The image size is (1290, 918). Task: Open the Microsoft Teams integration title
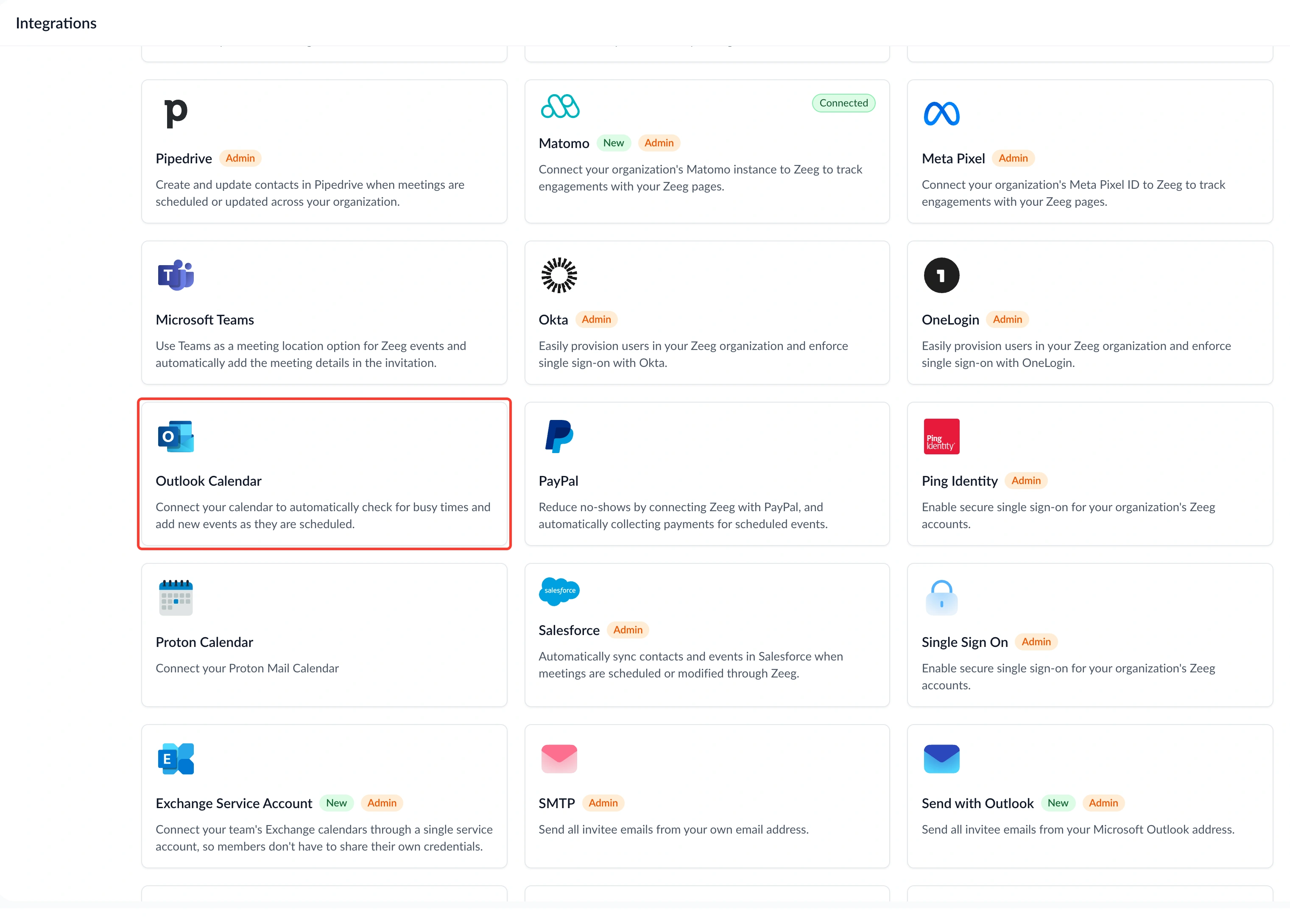click(x=204, y=319)
